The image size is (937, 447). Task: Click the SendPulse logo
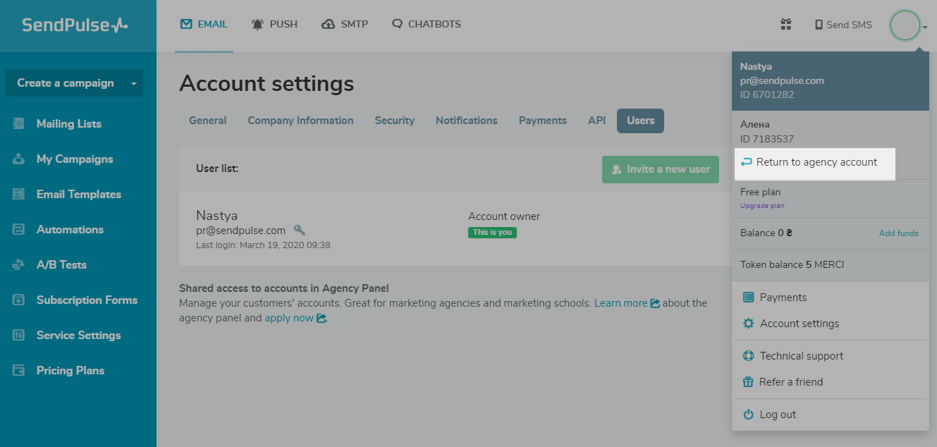pos(75,25)
